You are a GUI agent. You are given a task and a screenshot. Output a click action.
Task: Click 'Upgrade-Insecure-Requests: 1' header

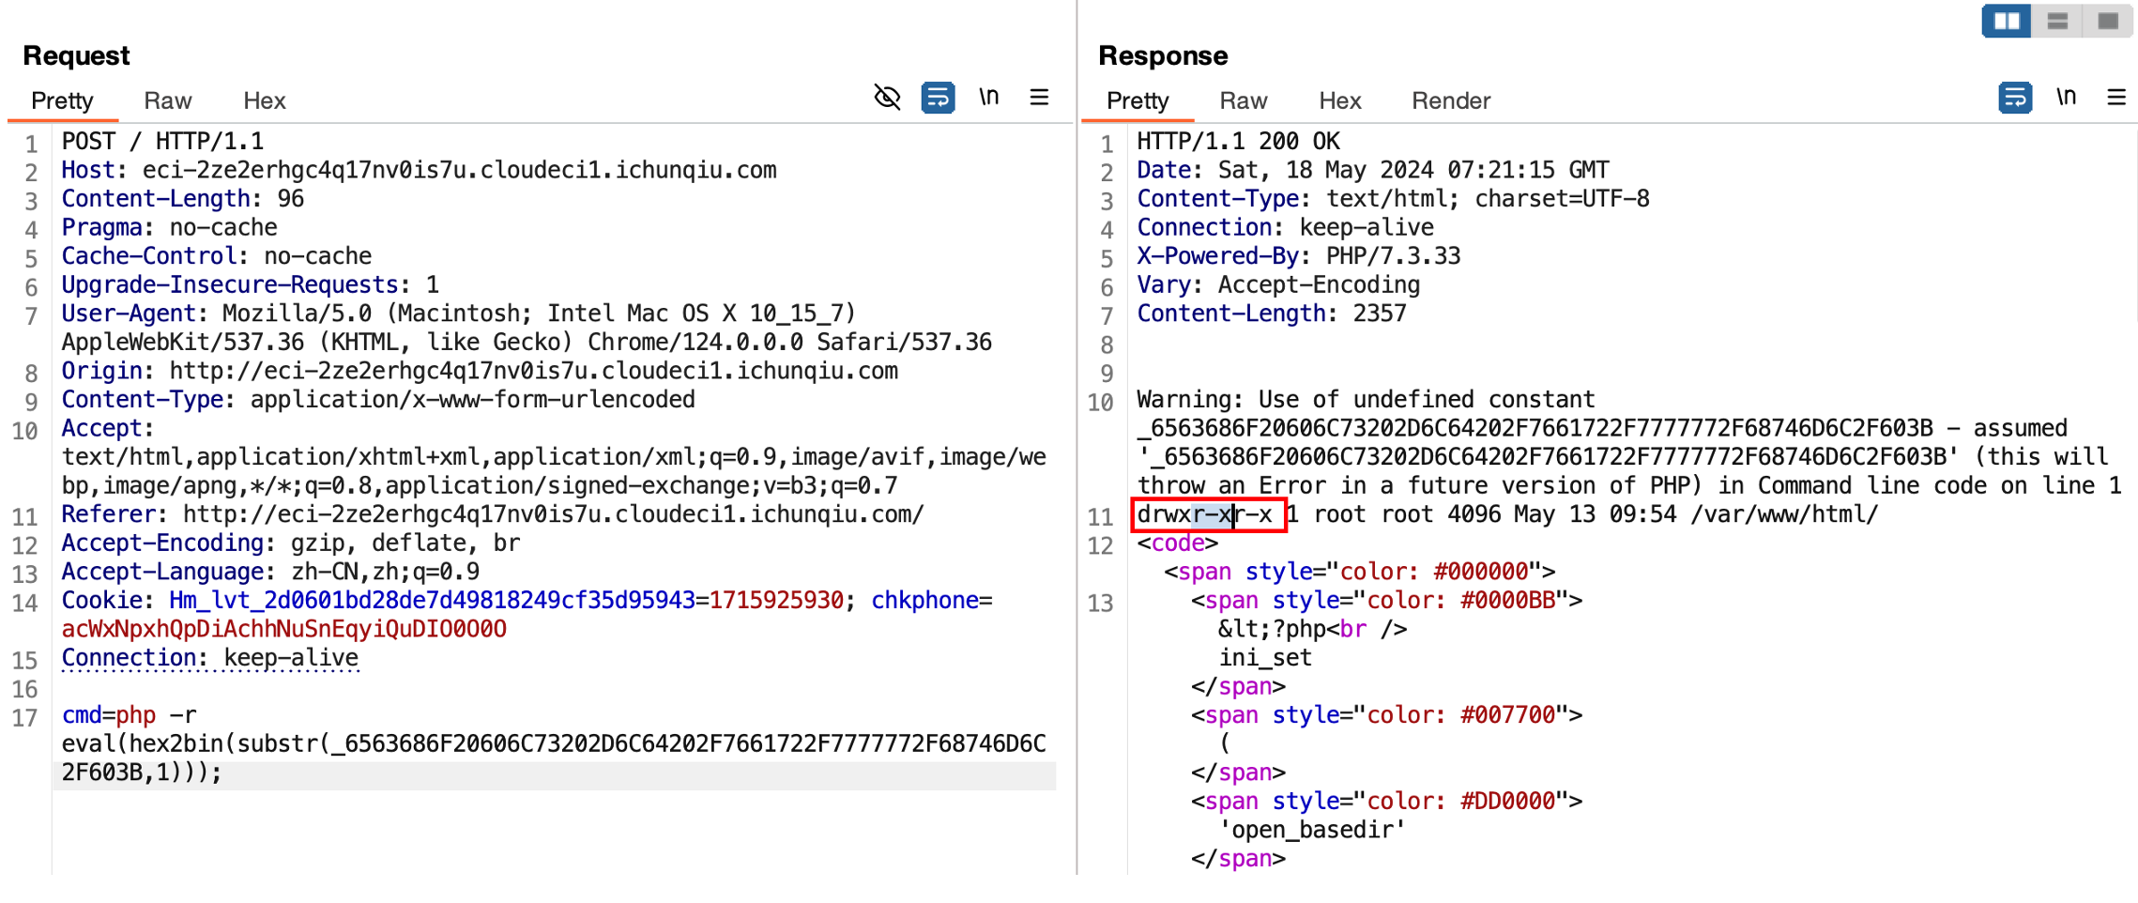click(251, 285)
